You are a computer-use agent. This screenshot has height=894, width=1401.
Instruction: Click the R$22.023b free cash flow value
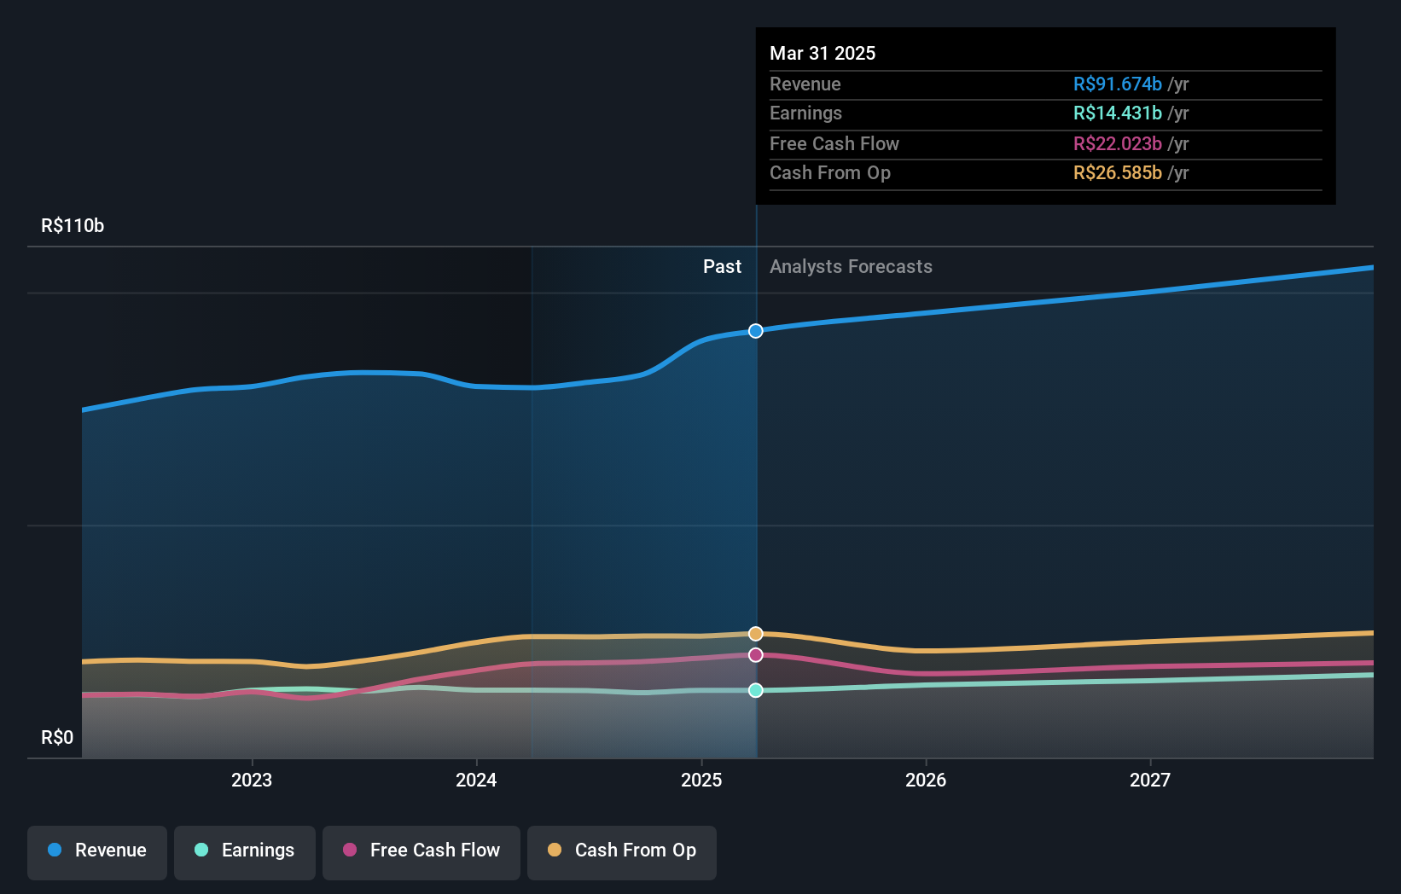point(1117,143)
